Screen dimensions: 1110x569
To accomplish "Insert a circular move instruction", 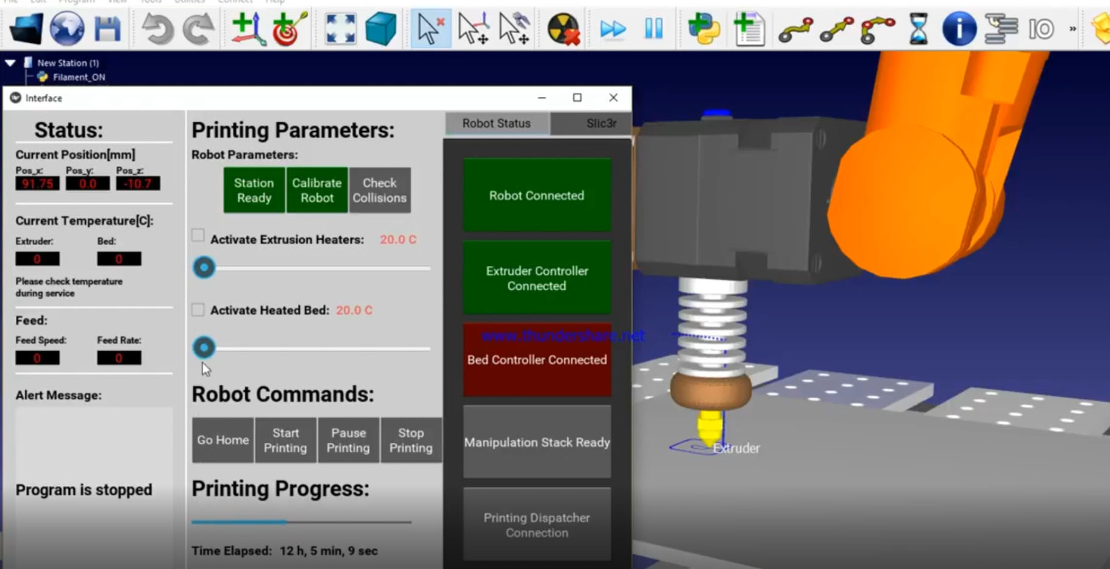I will pyautogui.click(x=877, y=29).
